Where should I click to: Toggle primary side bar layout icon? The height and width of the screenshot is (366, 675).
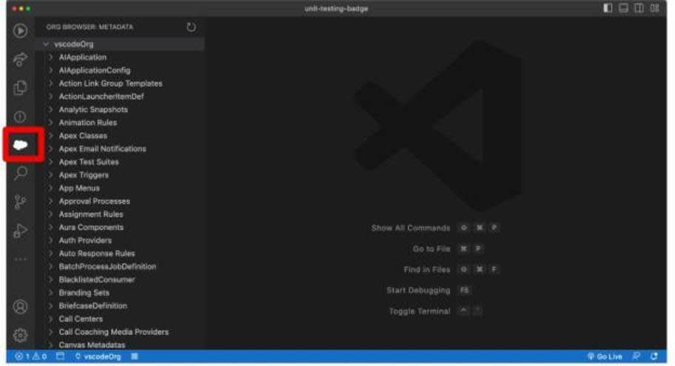pyautogui.click(x=608, y=8)
